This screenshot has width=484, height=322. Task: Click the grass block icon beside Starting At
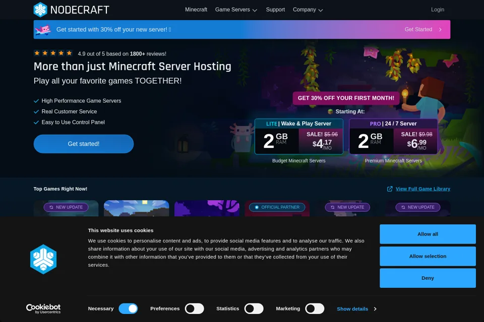[x=330, y=112]
